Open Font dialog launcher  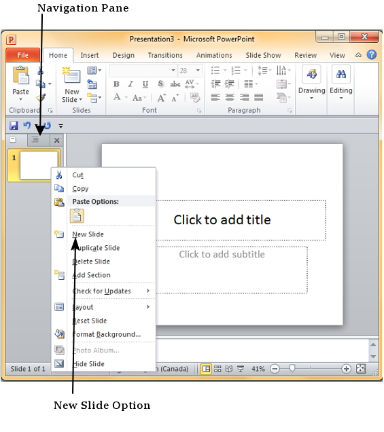(x=199, y=111)
